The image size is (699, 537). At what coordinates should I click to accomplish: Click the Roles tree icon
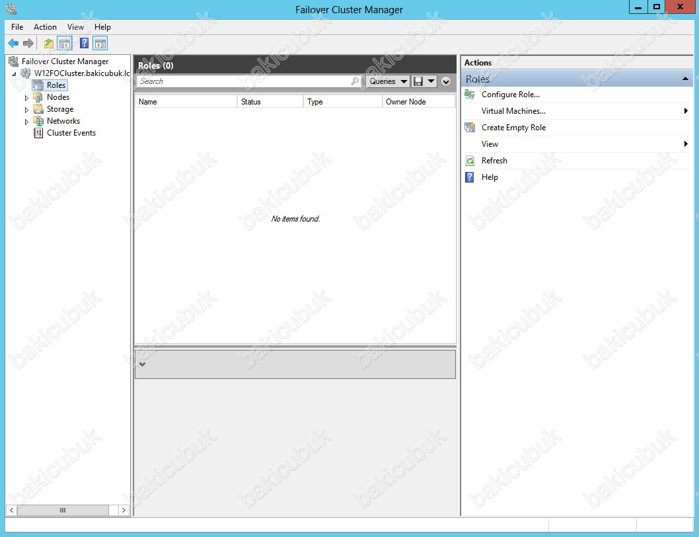coord(38,85)
